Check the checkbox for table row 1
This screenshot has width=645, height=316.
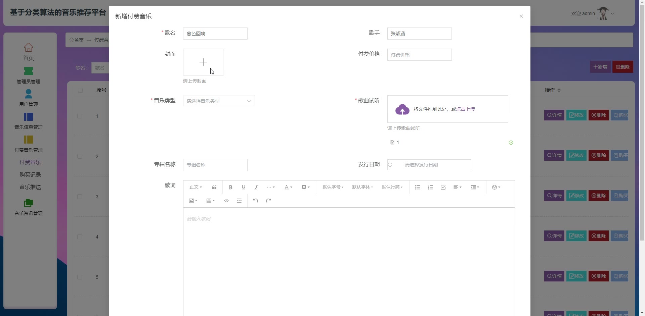pos(80,116)
